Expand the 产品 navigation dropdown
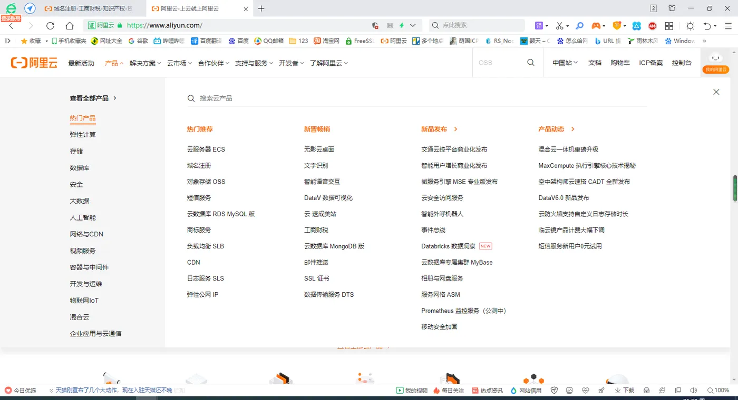Image resolution: width=738 pixels, height=400 pixels. click(x=114, y=63)
